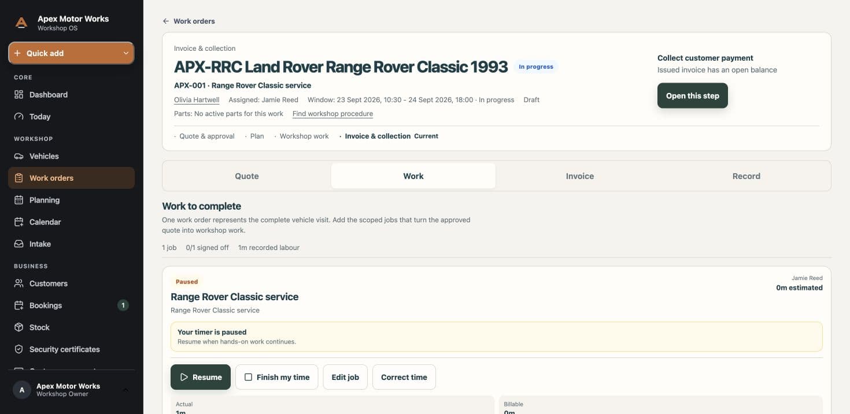The width and height of the screenshot is (850, 414).
Task: Open Security certificates shield icon
Action: coord(19,349)
